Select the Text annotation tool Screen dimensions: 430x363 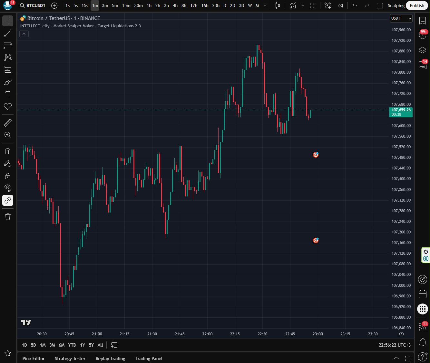(x=8, y=94)
